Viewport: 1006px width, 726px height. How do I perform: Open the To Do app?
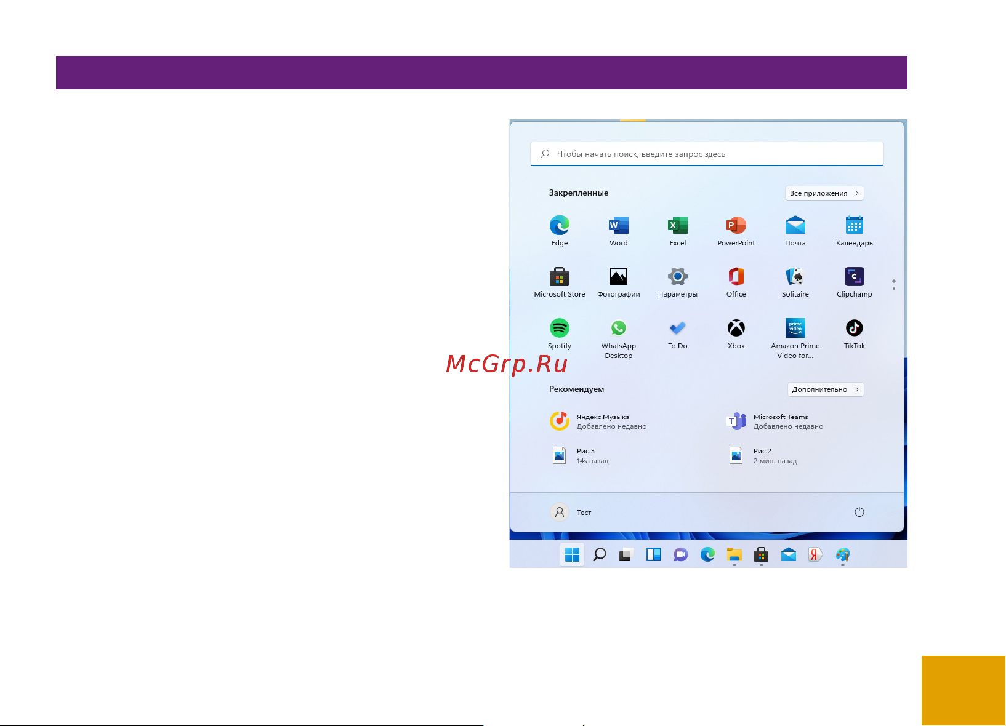click(677, 334)
